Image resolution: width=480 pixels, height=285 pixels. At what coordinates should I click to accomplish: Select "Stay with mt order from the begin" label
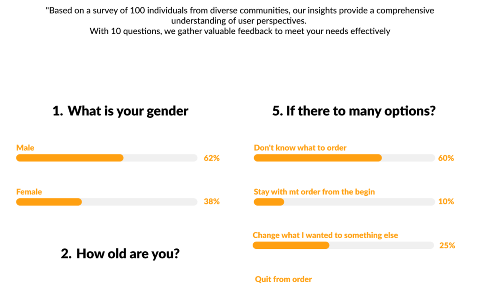pos(314,192)
